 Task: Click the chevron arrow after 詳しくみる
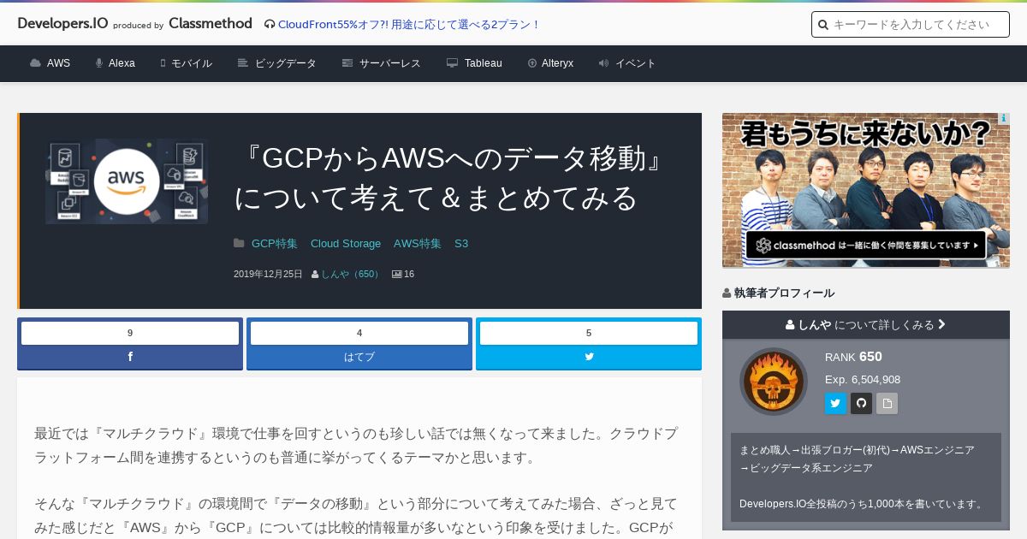coord(942,325)
